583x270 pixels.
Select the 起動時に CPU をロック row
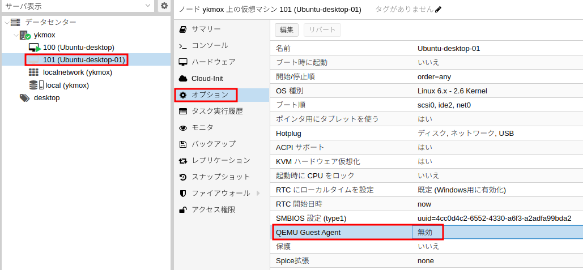pos(427,175)
